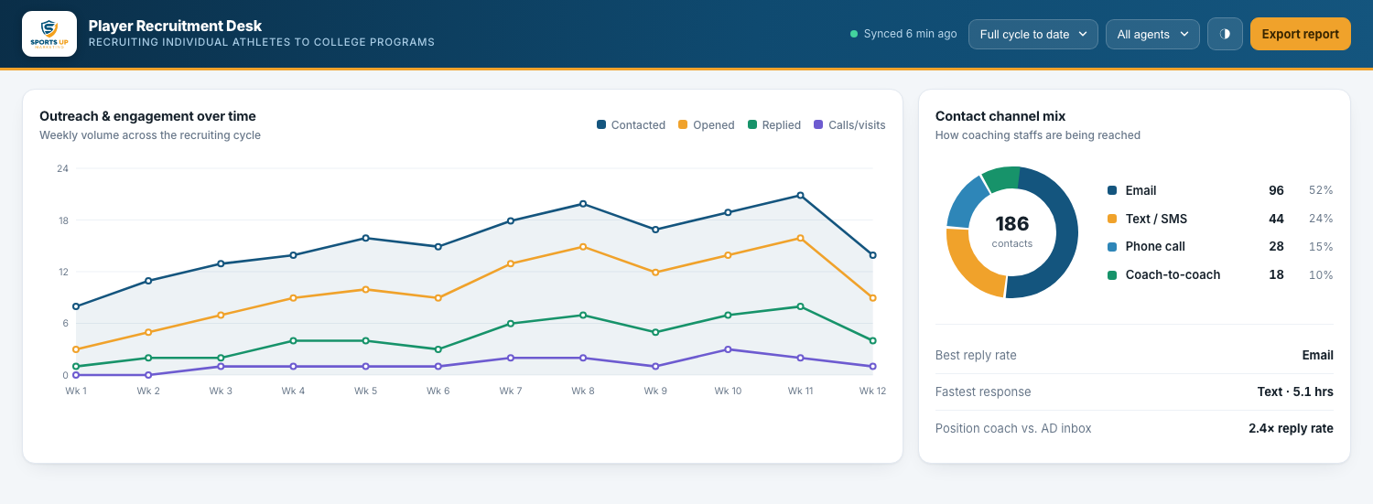Click the Calls/visits data point at Wk 10
1373x504 pixels.
point(728,349)
